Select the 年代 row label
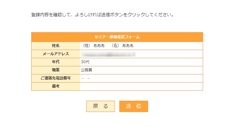The image size is (234, 127). pos(56,62)
